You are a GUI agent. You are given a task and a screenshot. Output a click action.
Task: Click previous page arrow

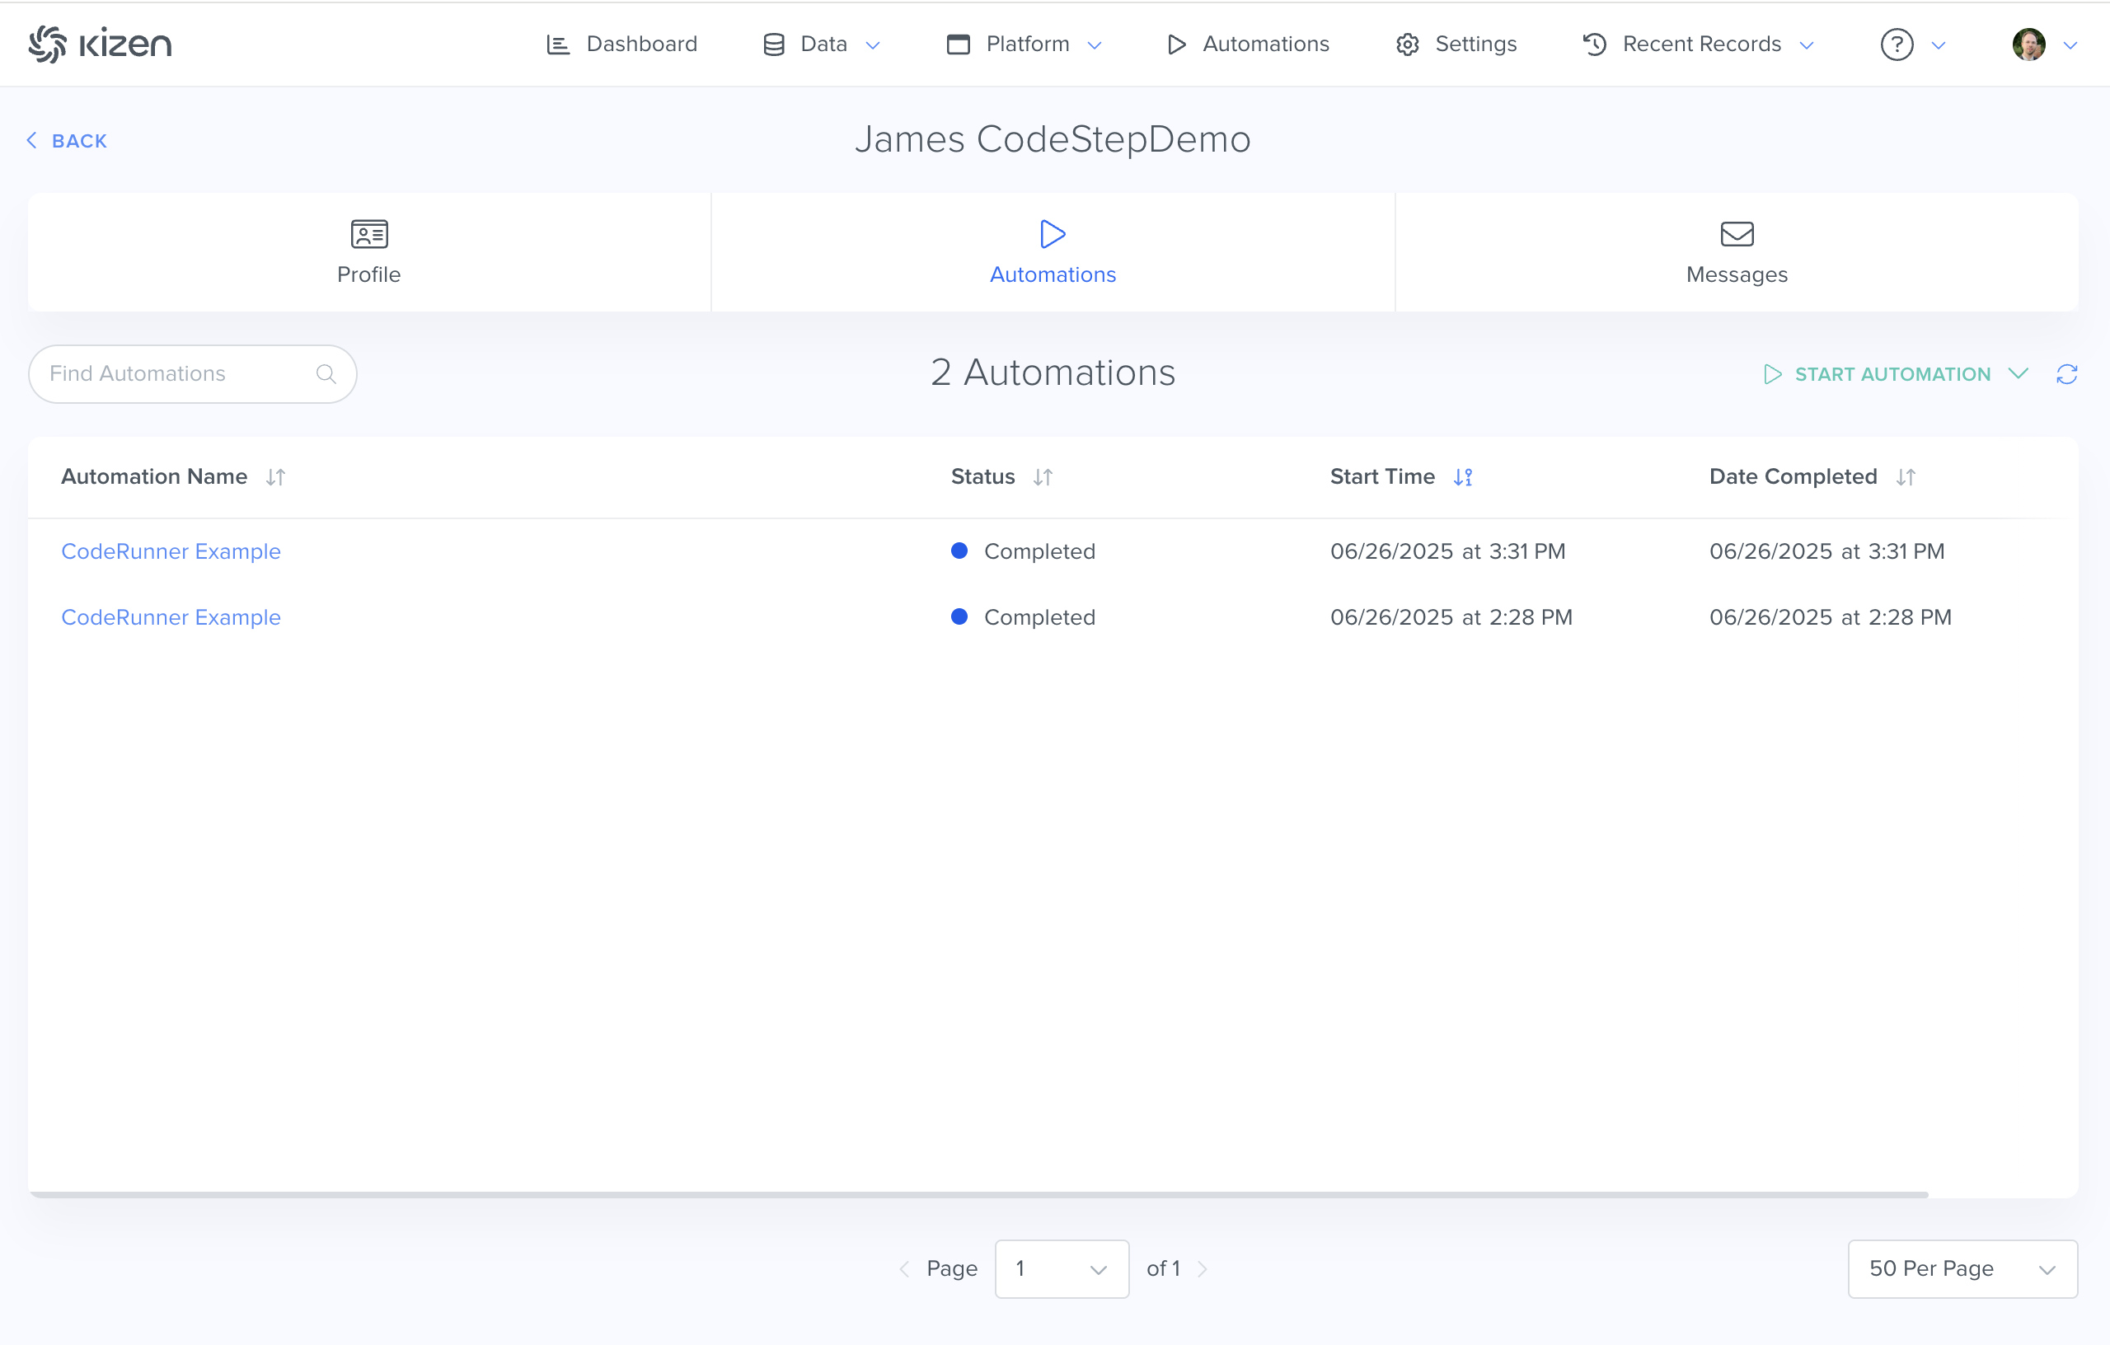904,1269
